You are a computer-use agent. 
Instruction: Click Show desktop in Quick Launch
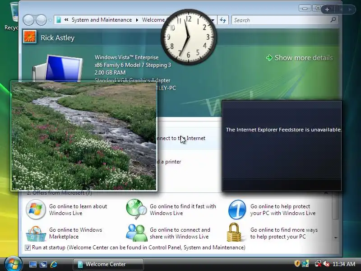[x=32, y=264]
